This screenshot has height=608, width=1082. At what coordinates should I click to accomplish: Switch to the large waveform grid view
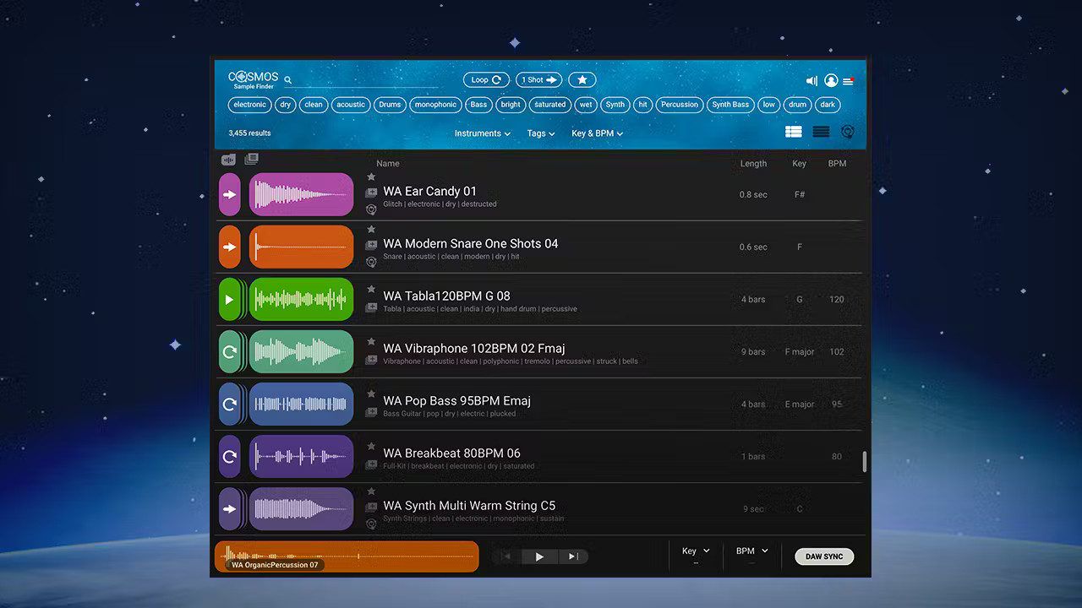pyautogui.click(x=793, y=132)
